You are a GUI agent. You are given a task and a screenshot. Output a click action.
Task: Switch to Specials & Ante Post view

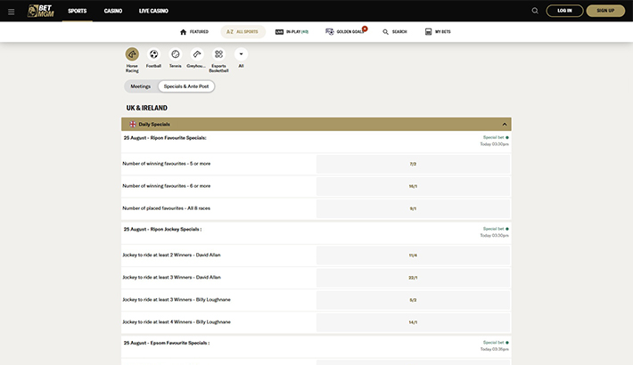[186, 86]
